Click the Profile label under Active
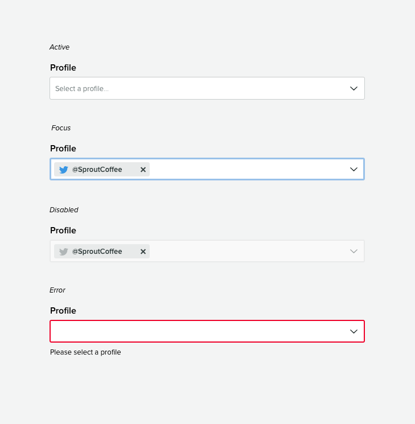The image size is (415, 424). point(63,68)
